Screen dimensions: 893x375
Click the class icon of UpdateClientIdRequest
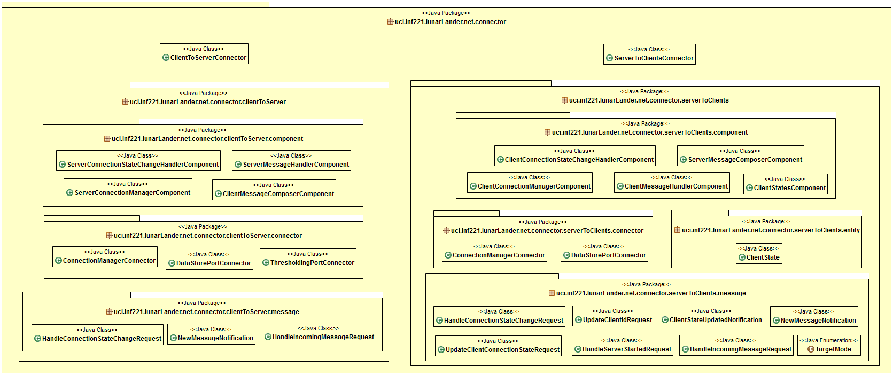578,320
